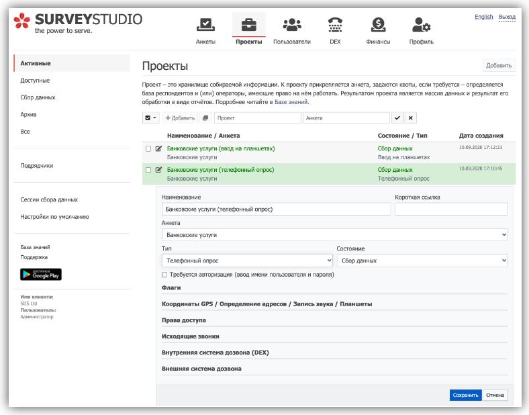The image size is (529, 415).
Task: Click the copy project icon in toolbar
Action: point(205,118)
